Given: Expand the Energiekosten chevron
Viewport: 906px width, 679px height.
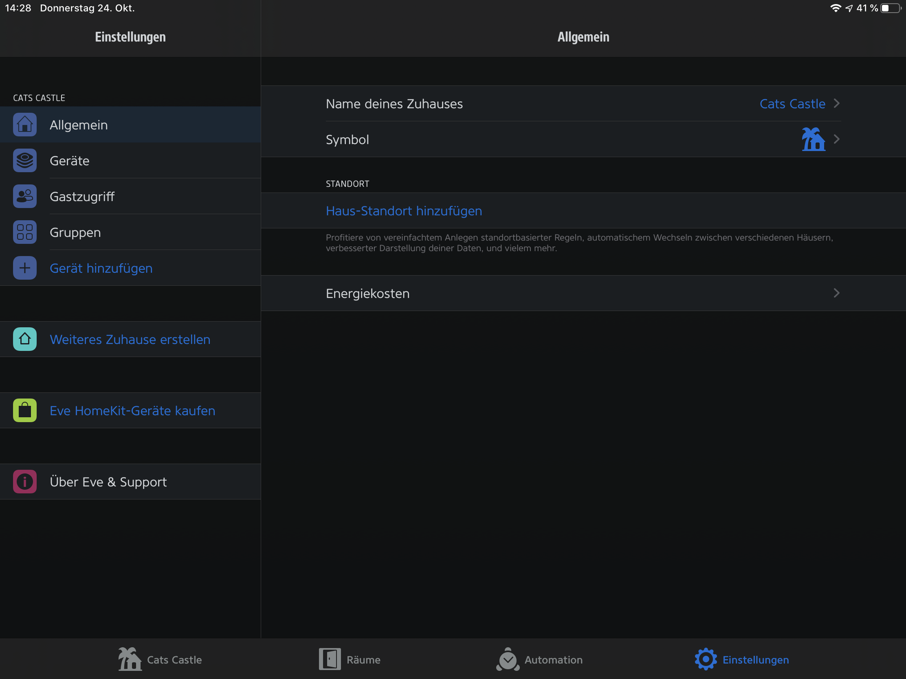Looking at the screenshot, I should click(x=836, y=293).
